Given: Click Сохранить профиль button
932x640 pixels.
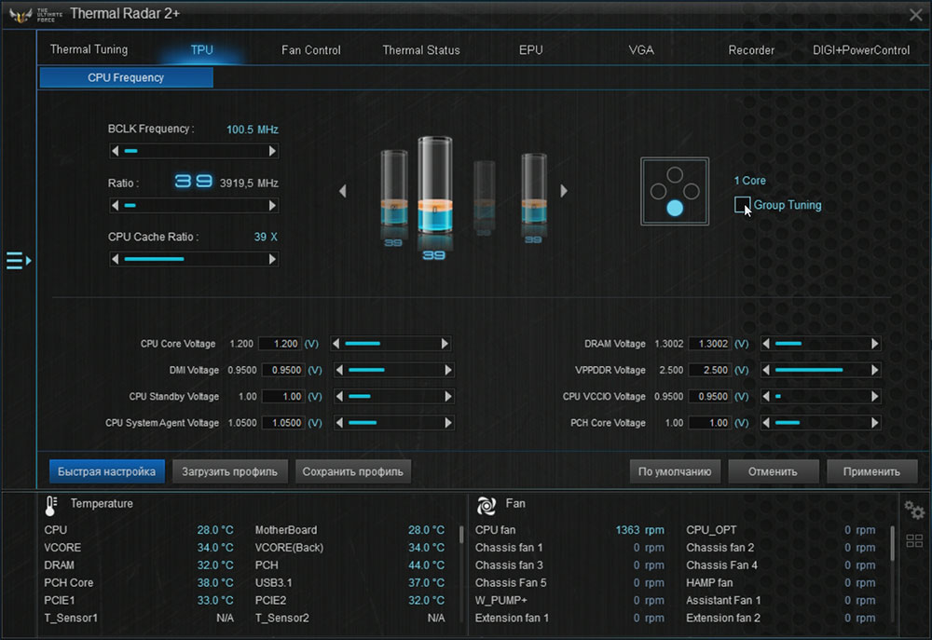Looking at the screenshot, I should [x=353, y=471].
